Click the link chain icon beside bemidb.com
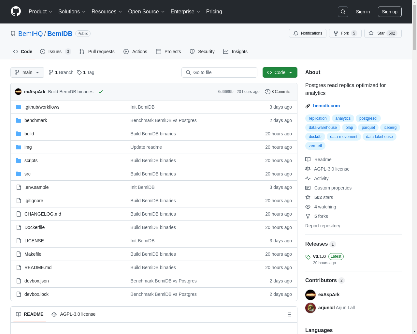 coord(308,106)
